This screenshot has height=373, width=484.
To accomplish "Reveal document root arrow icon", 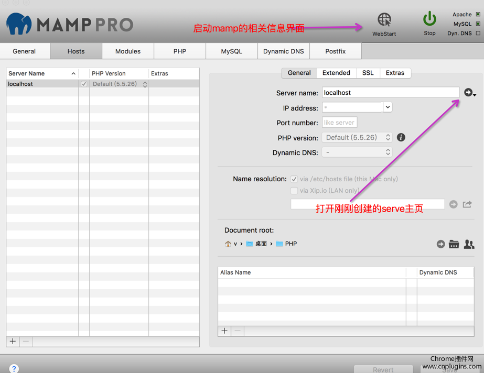I will [x=440, y=244].
